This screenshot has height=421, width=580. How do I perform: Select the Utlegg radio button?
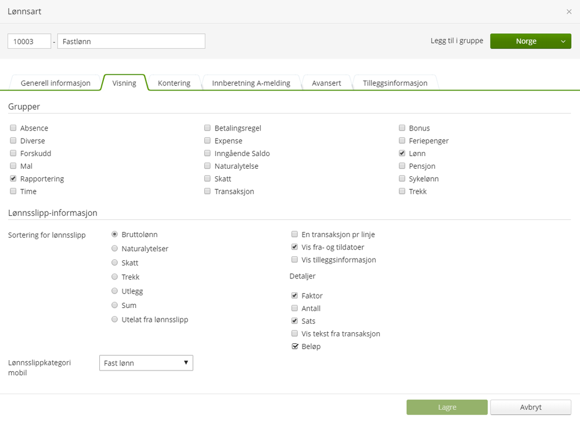(x=115, y=291)
